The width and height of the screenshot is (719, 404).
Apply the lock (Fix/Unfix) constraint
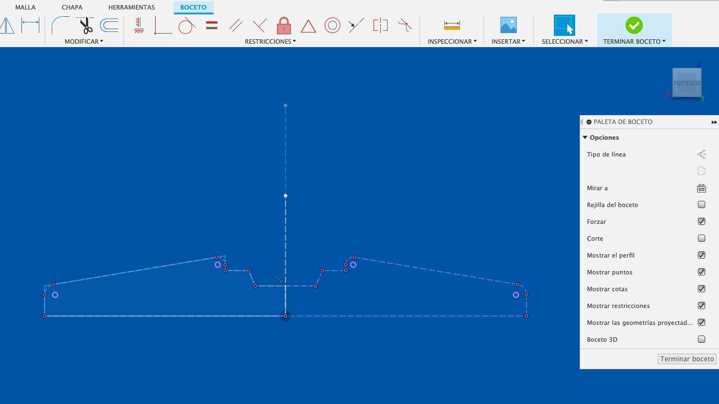284,26
